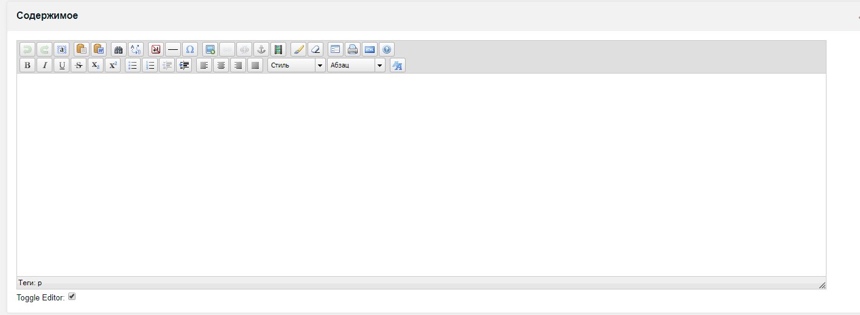
Task: Click the Print printer icon
Action: coord(353,49)
